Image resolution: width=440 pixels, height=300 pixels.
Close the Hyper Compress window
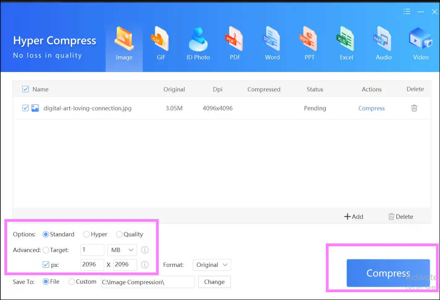[x=434, y=12]
